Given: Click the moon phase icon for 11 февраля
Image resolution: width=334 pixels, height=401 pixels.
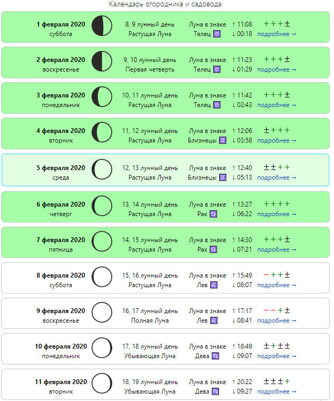Looking at the screenshot, I should [102, 384].
